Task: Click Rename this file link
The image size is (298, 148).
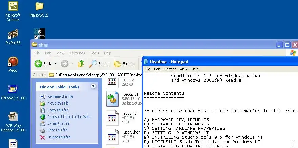Action: (x=60, y=96)
